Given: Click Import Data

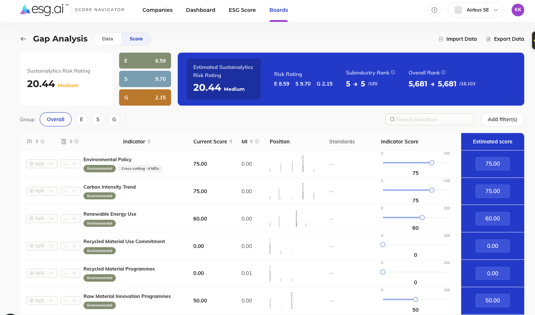Looking at the screenshot, I should [458, 39].
